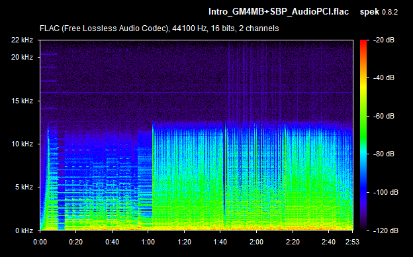Click the 5 kHz frequency axis label
This screenshot has width=413, height=257.
[24, 187]
